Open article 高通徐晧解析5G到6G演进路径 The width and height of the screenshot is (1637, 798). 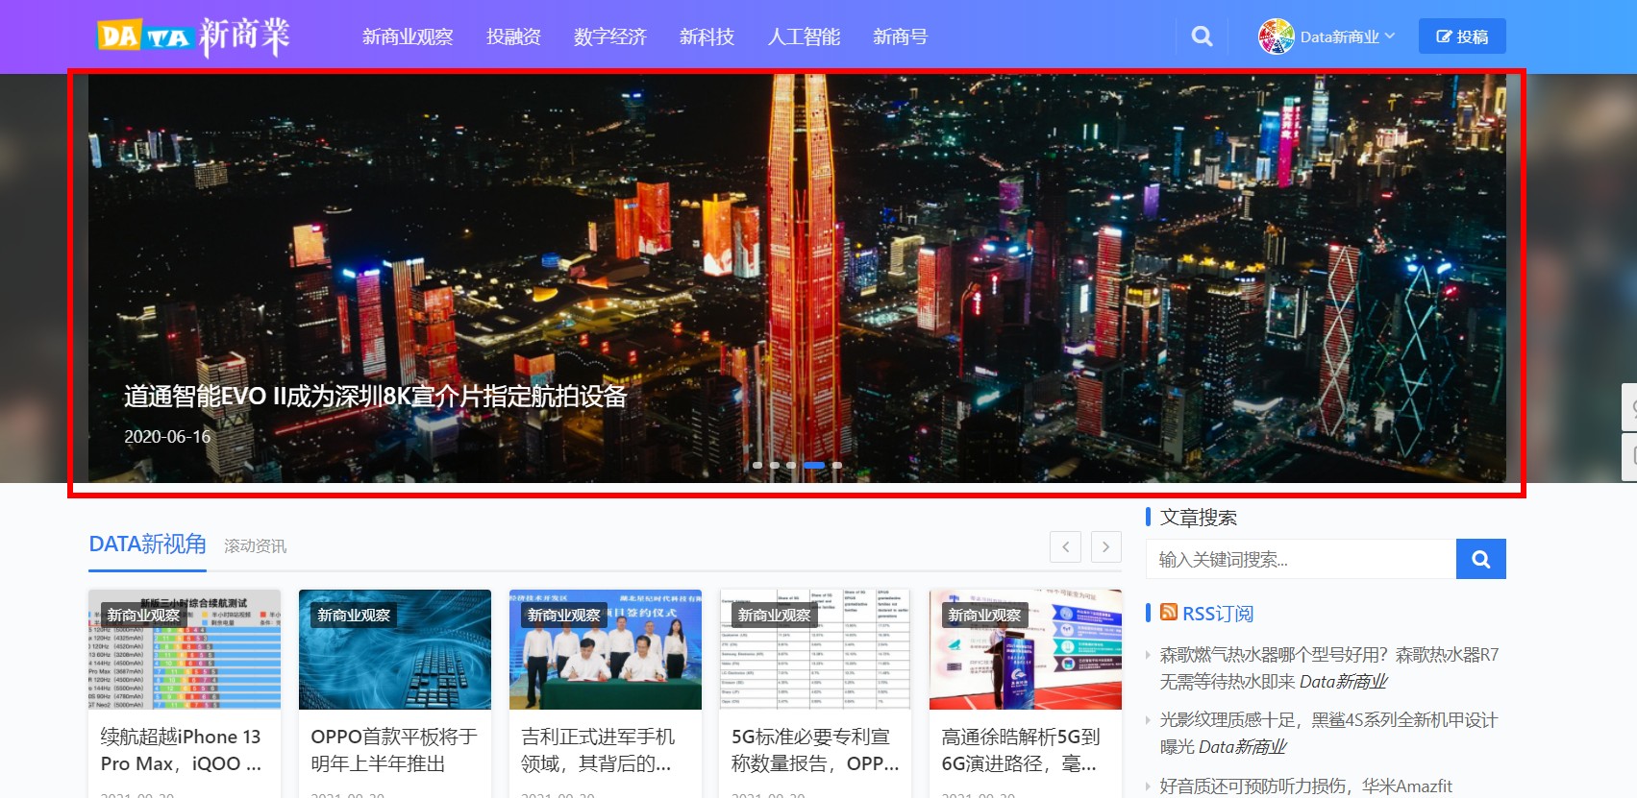coord(1021,750)
